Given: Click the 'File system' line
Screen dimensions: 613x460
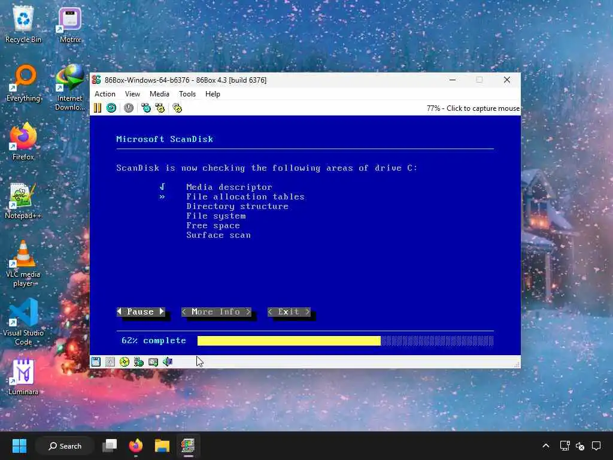Looking at the screenshot, I should 216,216.
